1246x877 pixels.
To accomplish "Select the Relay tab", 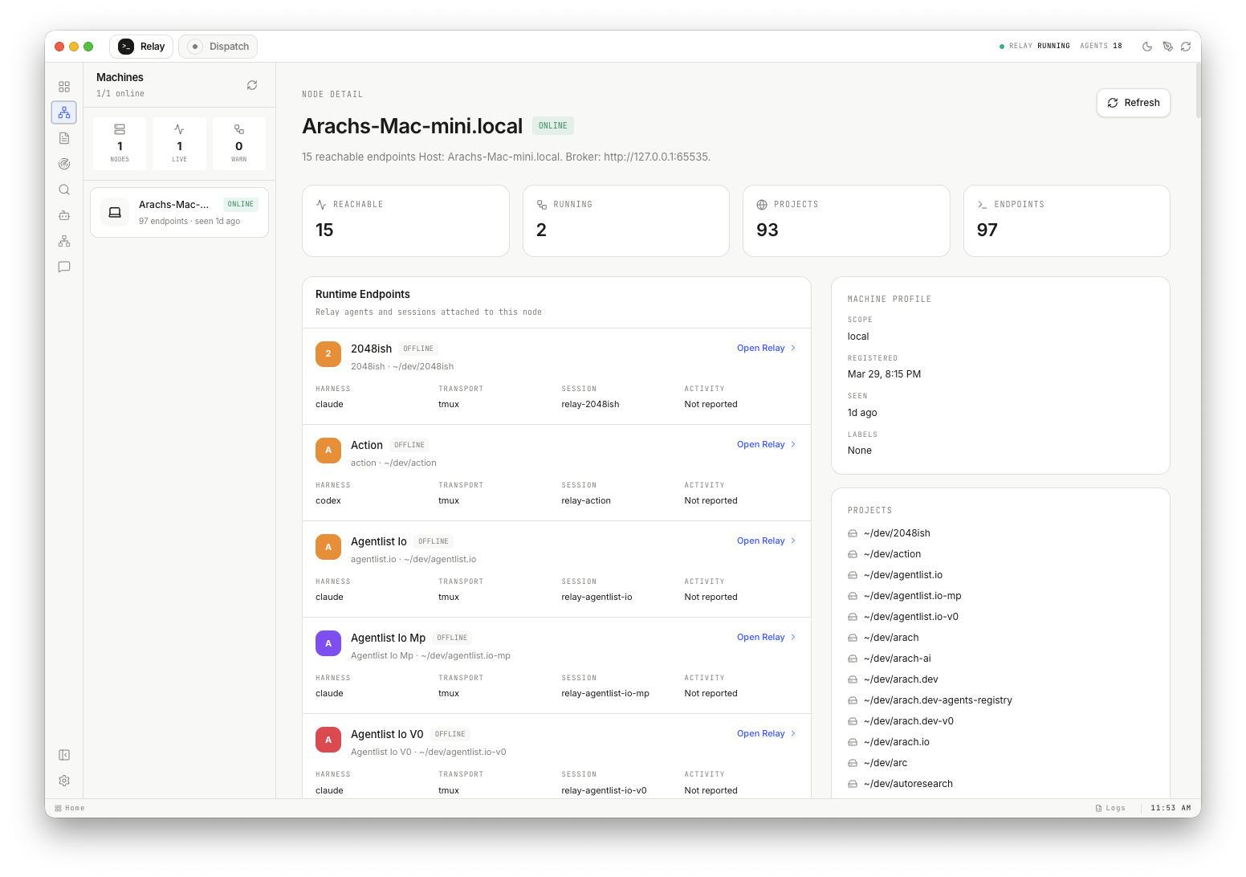I will [141, 47].
